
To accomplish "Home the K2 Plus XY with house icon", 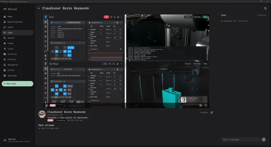I will point(57,90).
